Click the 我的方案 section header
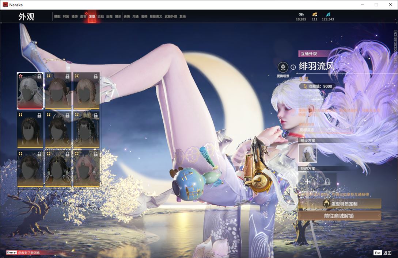 pos(308,169)
